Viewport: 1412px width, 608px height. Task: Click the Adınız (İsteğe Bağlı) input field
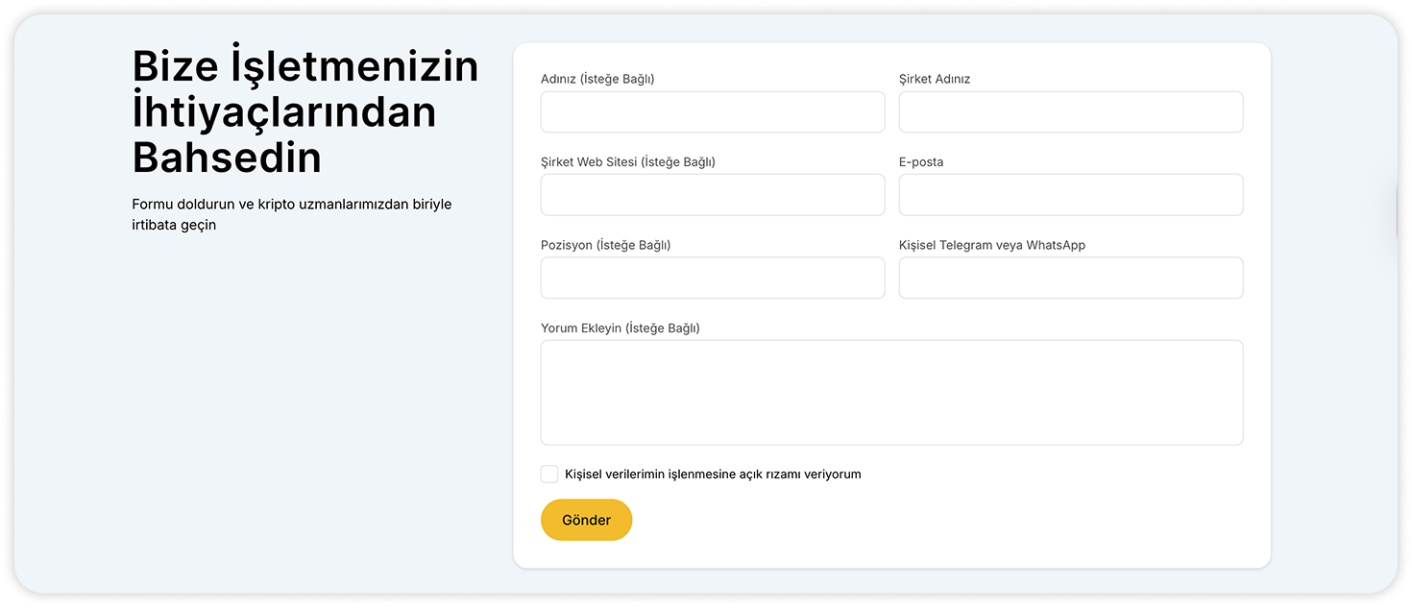click(x=712, y=112)
